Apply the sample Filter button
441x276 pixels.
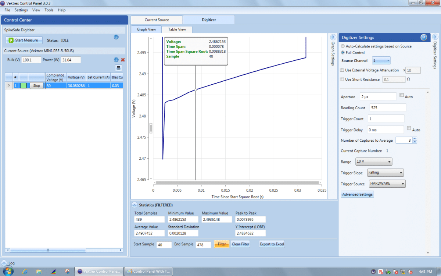pyautogui.click(x=222, y=244)
